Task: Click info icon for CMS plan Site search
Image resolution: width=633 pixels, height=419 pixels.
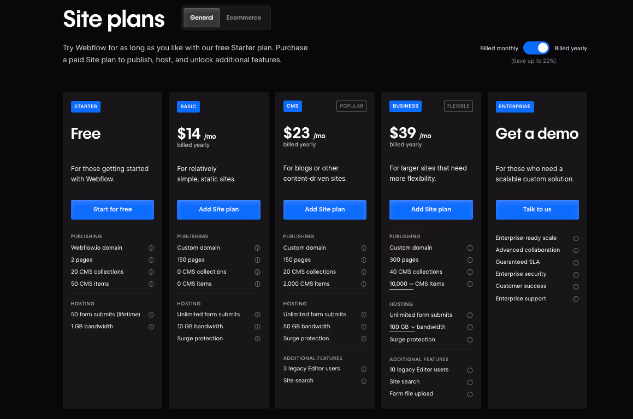Action: point(363,381)
